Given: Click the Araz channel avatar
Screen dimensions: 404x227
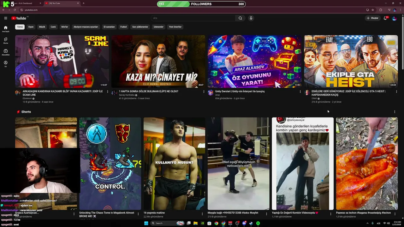Looking at the screenshot, I should 211,92.
